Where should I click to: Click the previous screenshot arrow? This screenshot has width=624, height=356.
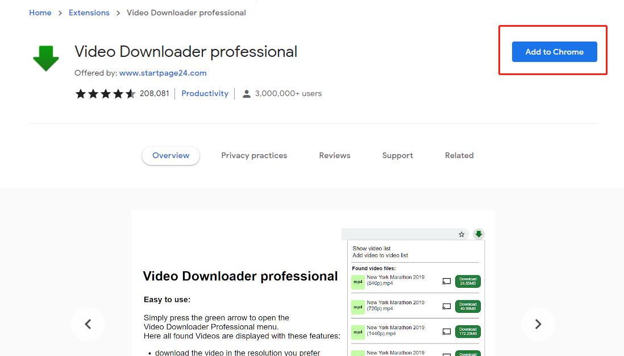pos(88,324)
